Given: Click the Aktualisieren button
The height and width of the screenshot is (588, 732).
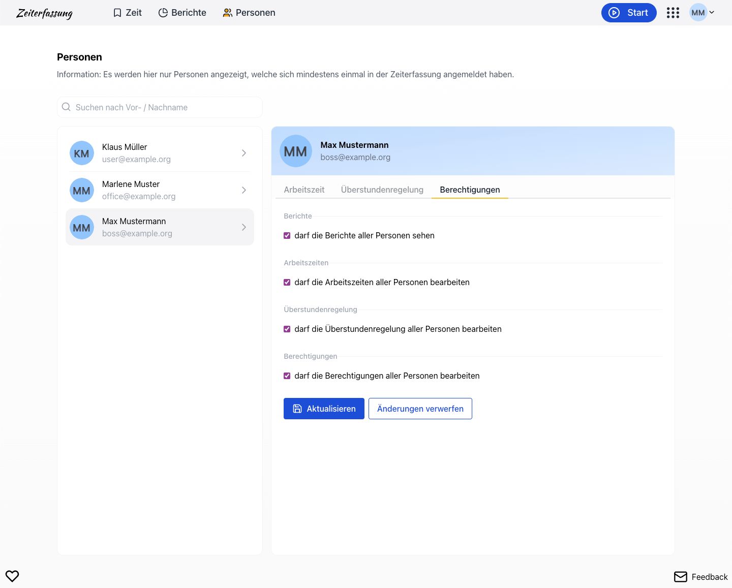Looking at the screenshot, I should click(324, 409).
